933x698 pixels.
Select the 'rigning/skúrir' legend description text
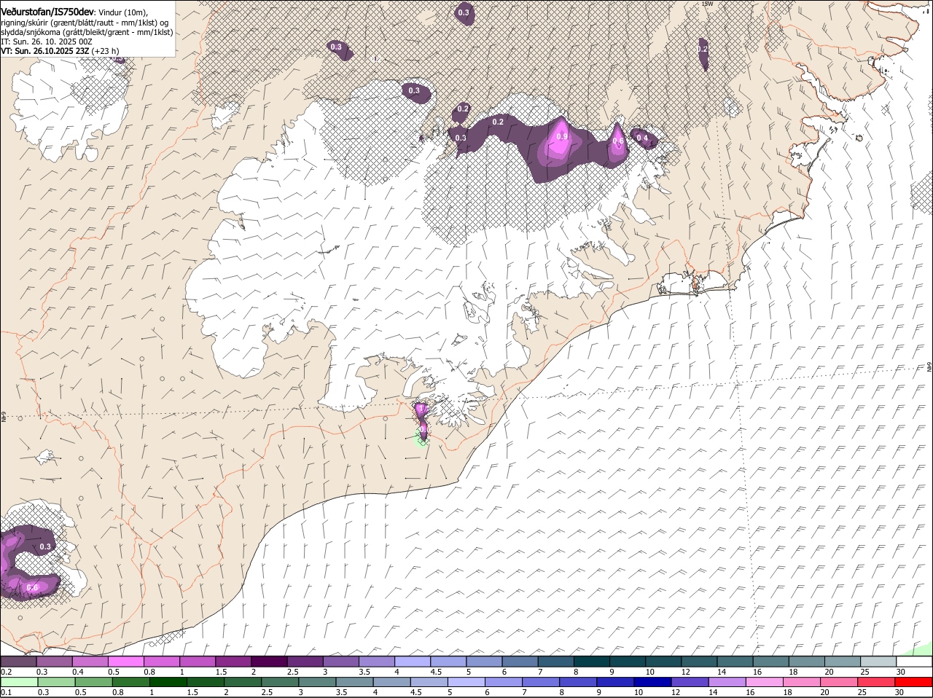(x=25, y=23)
